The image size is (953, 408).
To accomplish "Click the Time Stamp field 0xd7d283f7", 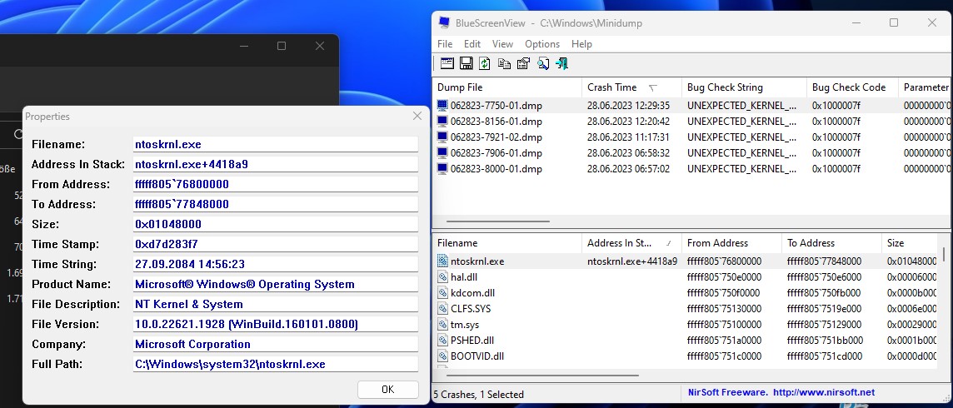I will [x=276, y=245].
